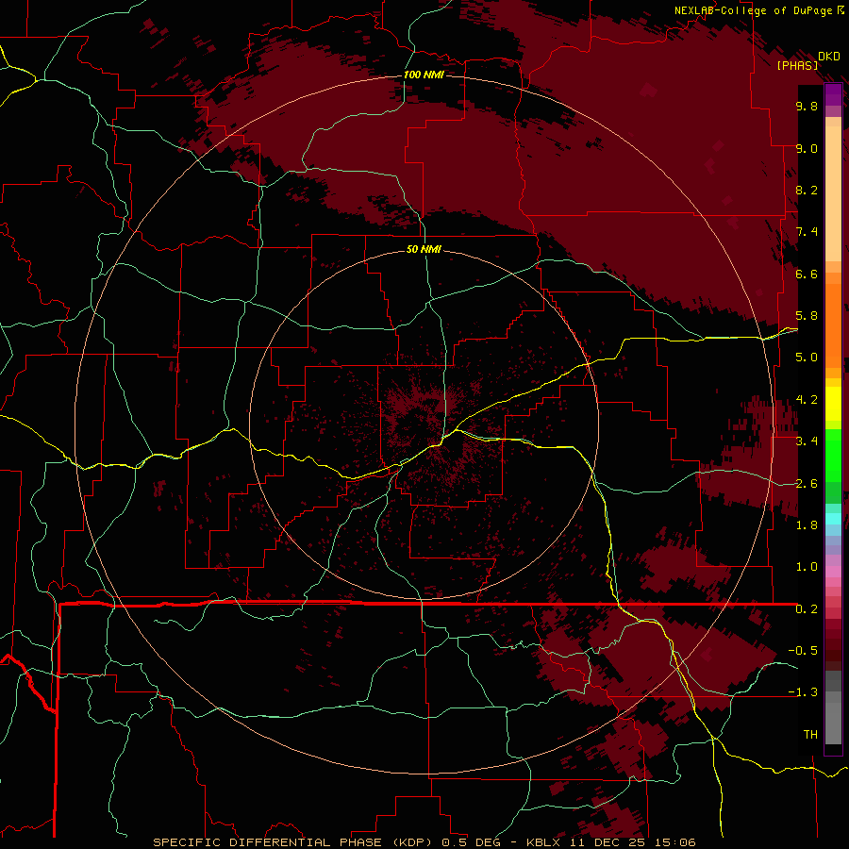Pick the purple swatch atop the color bar
Viewport: 849px width, 849px height.
tap(833, 94)
